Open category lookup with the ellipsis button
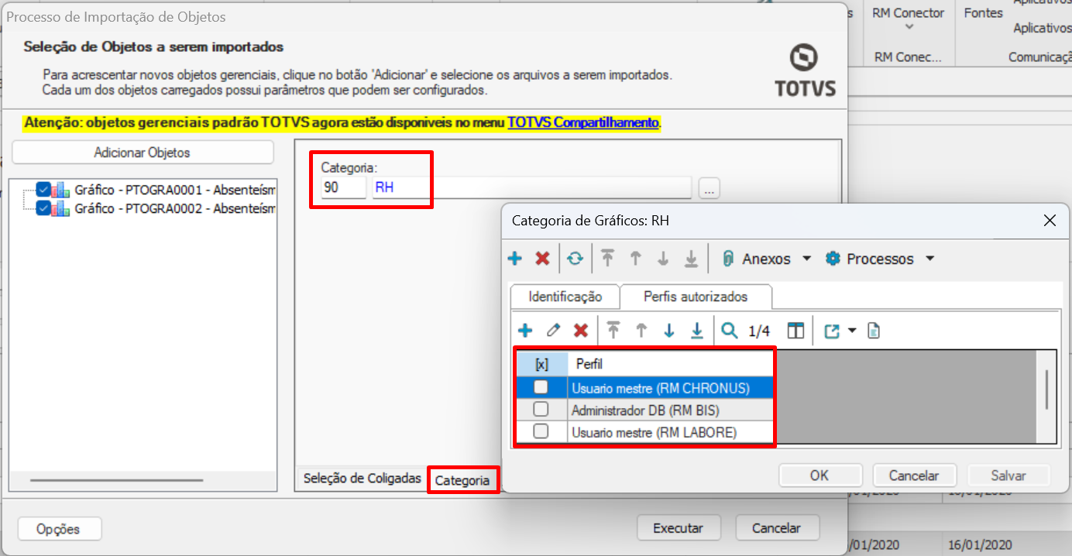 pyautogui.click(x=710, y=188)
